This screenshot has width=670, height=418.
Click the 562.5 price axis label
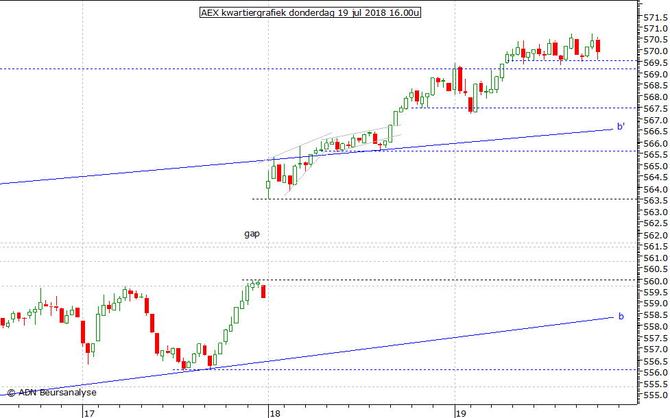[656, 223]
